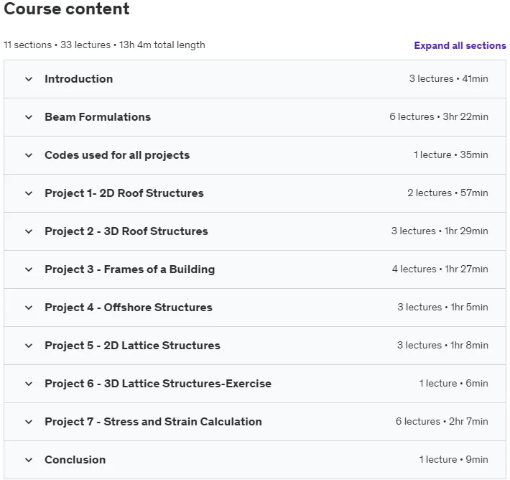Click the 6 lectures • 3hr 22min label
Screen dimensions: 510x480
tap(439, 116)
